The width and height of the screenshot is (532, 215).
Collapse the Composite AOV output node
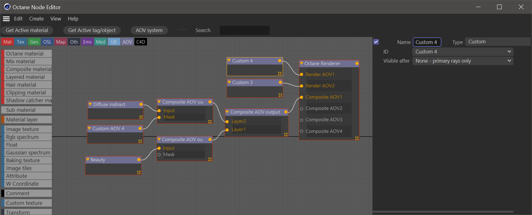(227, 112)
